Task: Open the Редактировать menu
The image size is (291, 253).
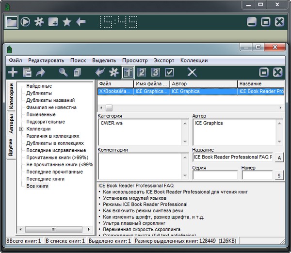Action: [x=46, y=61]
